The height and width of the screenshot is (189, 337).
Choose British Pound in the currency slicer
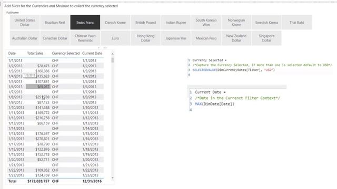pyautogui.click(x=145, y=22)
